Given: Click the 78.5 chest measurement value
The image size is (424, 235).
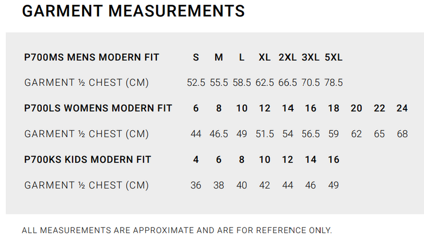Looking at the screenshot, I should pyautogui.click(x=333, y=83).
